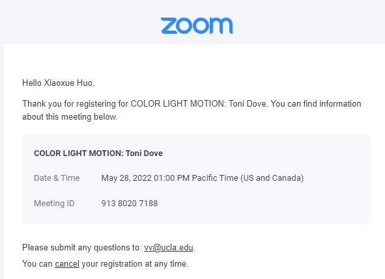Viewport: 385px width, 279px height.
Task: Click the Zoom logo in the header
Action: click(x=197, y=25)
